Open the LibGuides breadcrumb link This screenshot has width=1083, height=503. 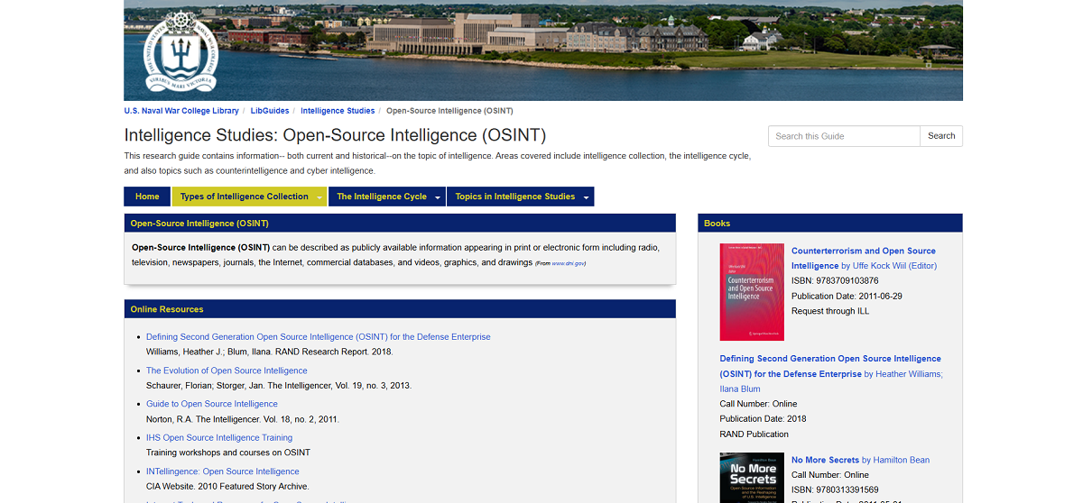(270, 111)
